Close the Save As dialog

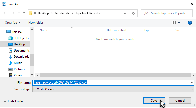coord(192,4)
